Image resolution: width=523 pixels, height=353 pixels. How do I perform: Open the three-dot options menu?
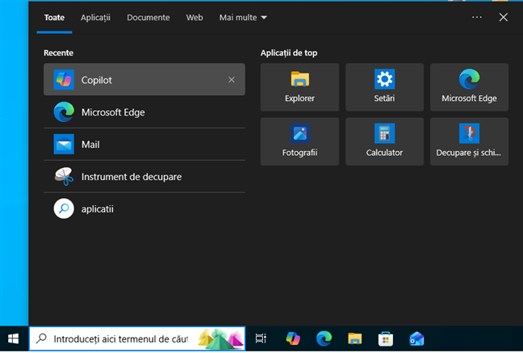[x=477, y=17]
